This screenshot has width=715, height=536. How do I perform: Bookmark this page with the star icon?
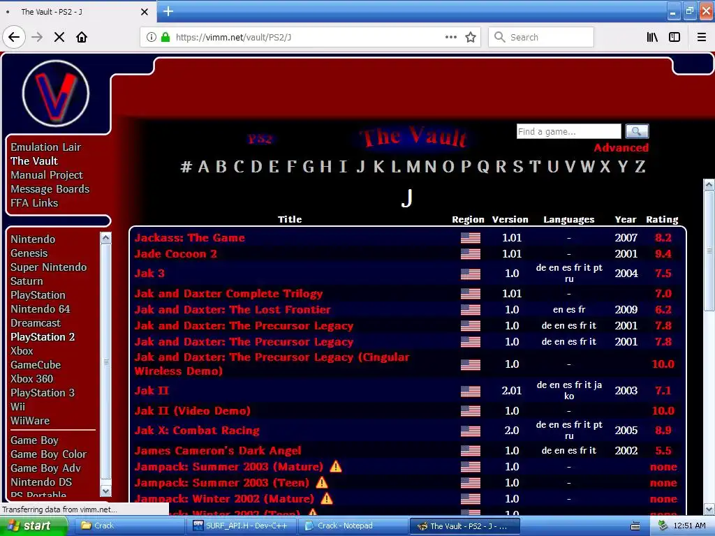(x=471, y=37)
